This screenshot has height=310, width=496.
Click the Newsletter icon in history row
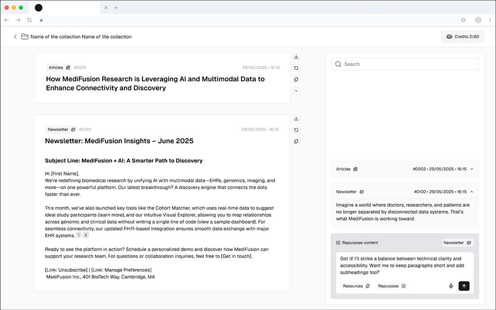(x=362, y=191)
